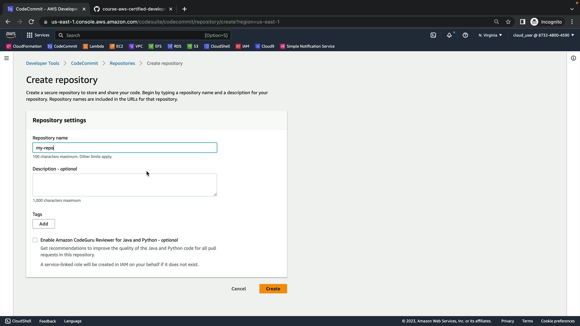
Task: Expand the N. Virginia region dropdown
Action: [x=490, y=35]
